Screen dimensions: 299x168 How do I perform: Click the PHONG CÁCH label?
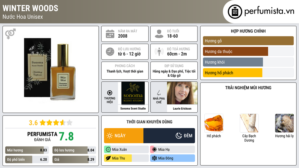pos(125,66)
